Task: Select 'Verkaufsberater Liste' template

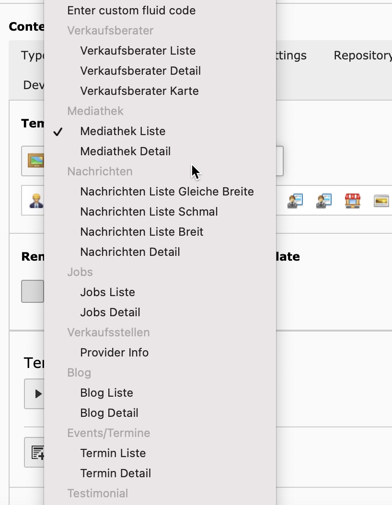Action: [x=160, y=51]
